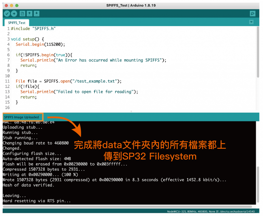
Task: Click the Verify sketch checkmark icon
Action: (7, 13)
